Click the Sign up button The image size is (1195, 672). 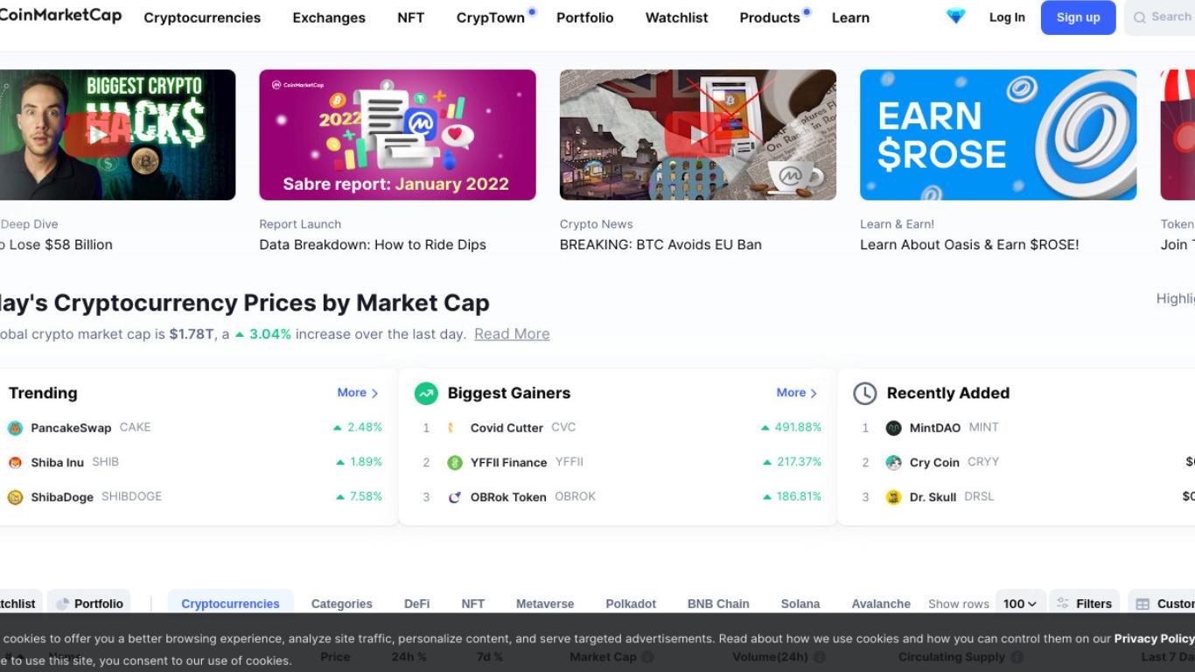(1078, 17)
